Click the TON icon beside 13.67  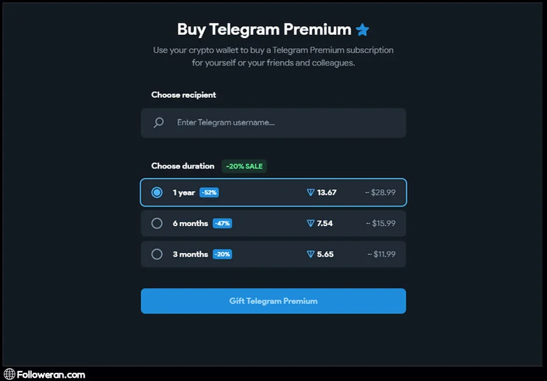pos(310,192)
